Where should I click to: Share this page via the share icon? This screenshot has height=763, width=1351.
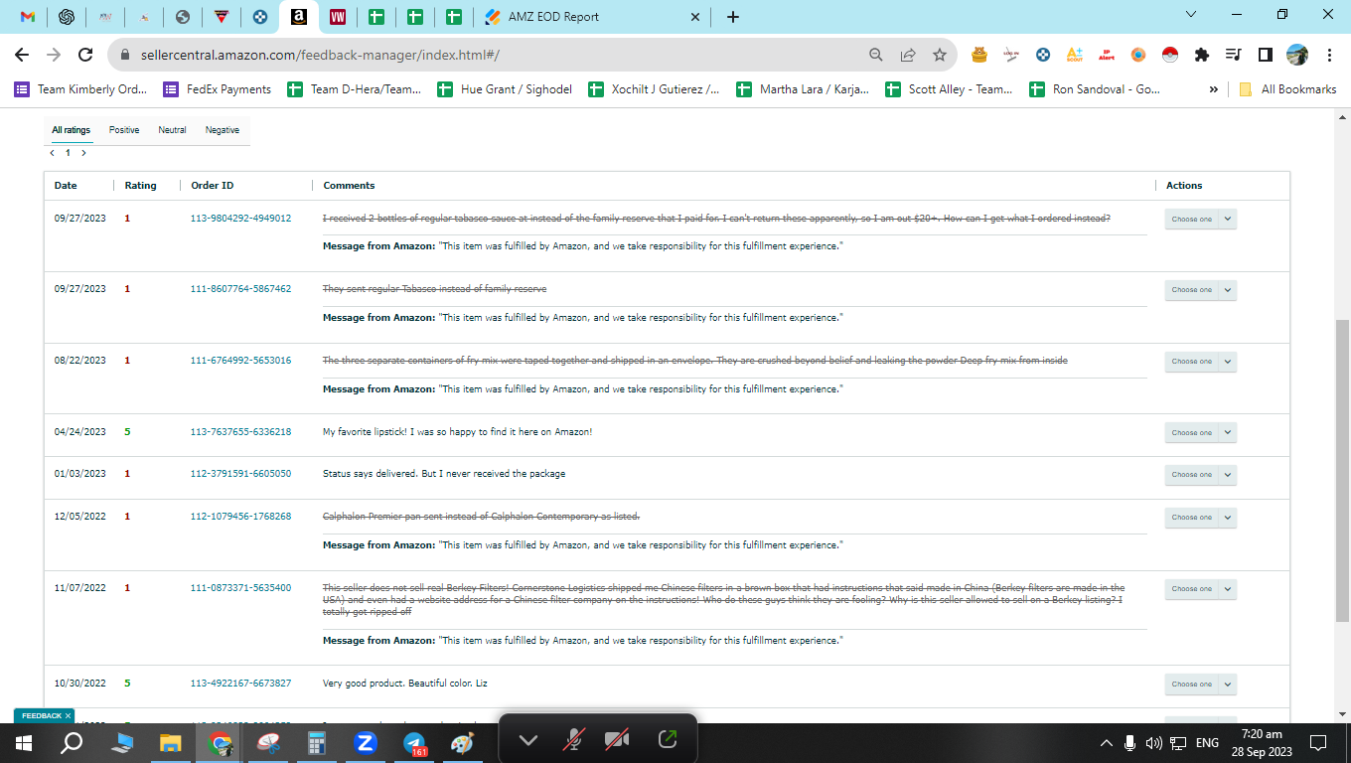[907, 55]
